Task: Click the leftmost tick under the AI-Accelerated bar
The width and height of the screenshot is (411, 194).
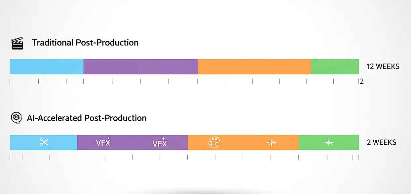Action: tap(10, 157)
